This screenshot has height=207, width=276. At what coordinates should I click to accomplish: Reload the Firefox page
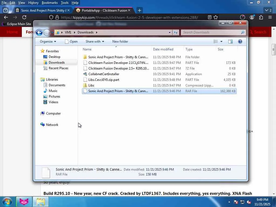coord(24,17)
